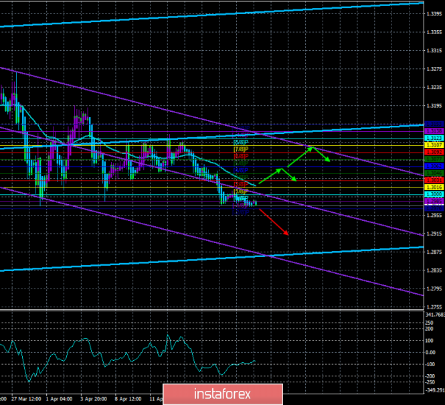Select the yellow [7/8]P Murray level label
Viewport: 445px width, 405px height.
click(x=242, y=149)
